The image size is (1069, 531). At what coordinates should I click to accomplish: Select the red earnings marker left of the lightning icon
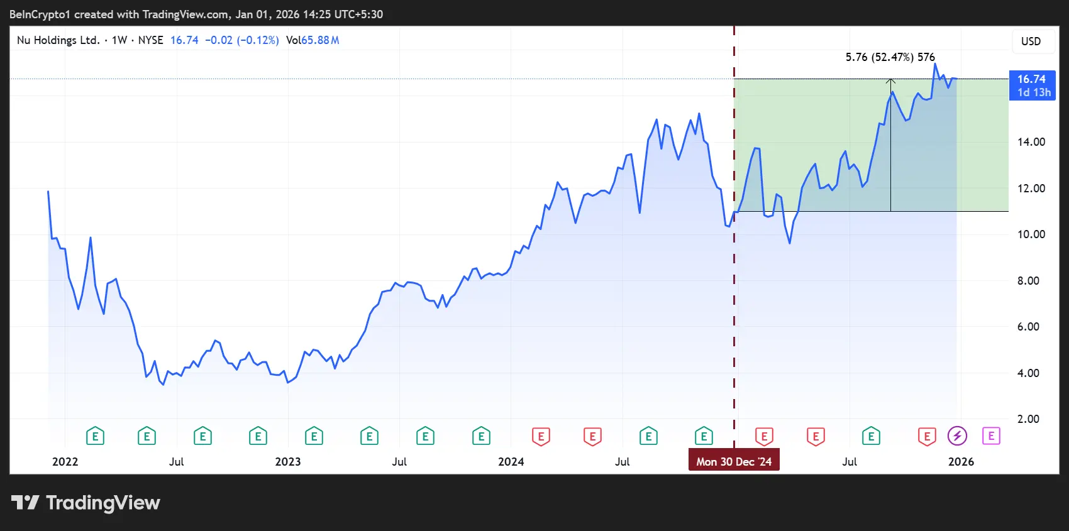(927, 436)
